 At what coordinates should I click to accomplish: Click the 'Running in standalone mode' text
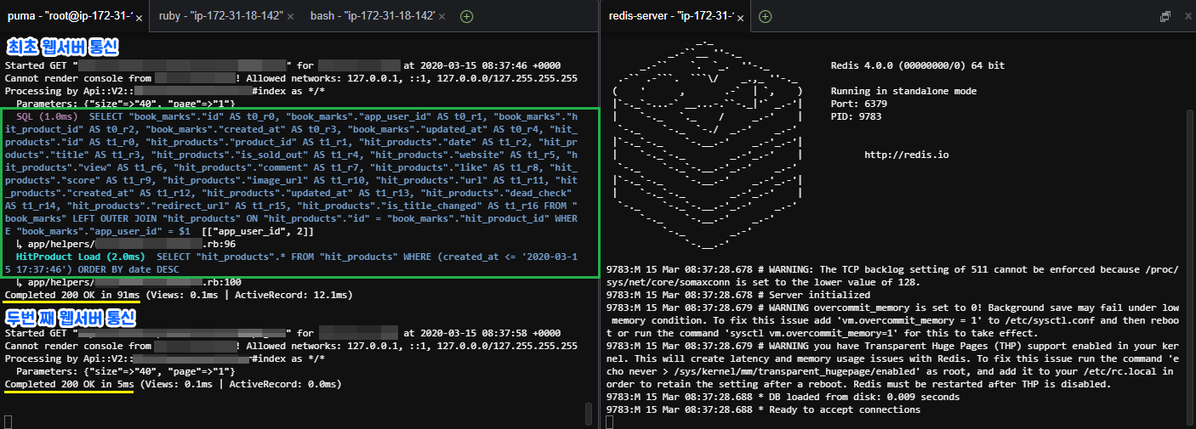coord(903,91)
